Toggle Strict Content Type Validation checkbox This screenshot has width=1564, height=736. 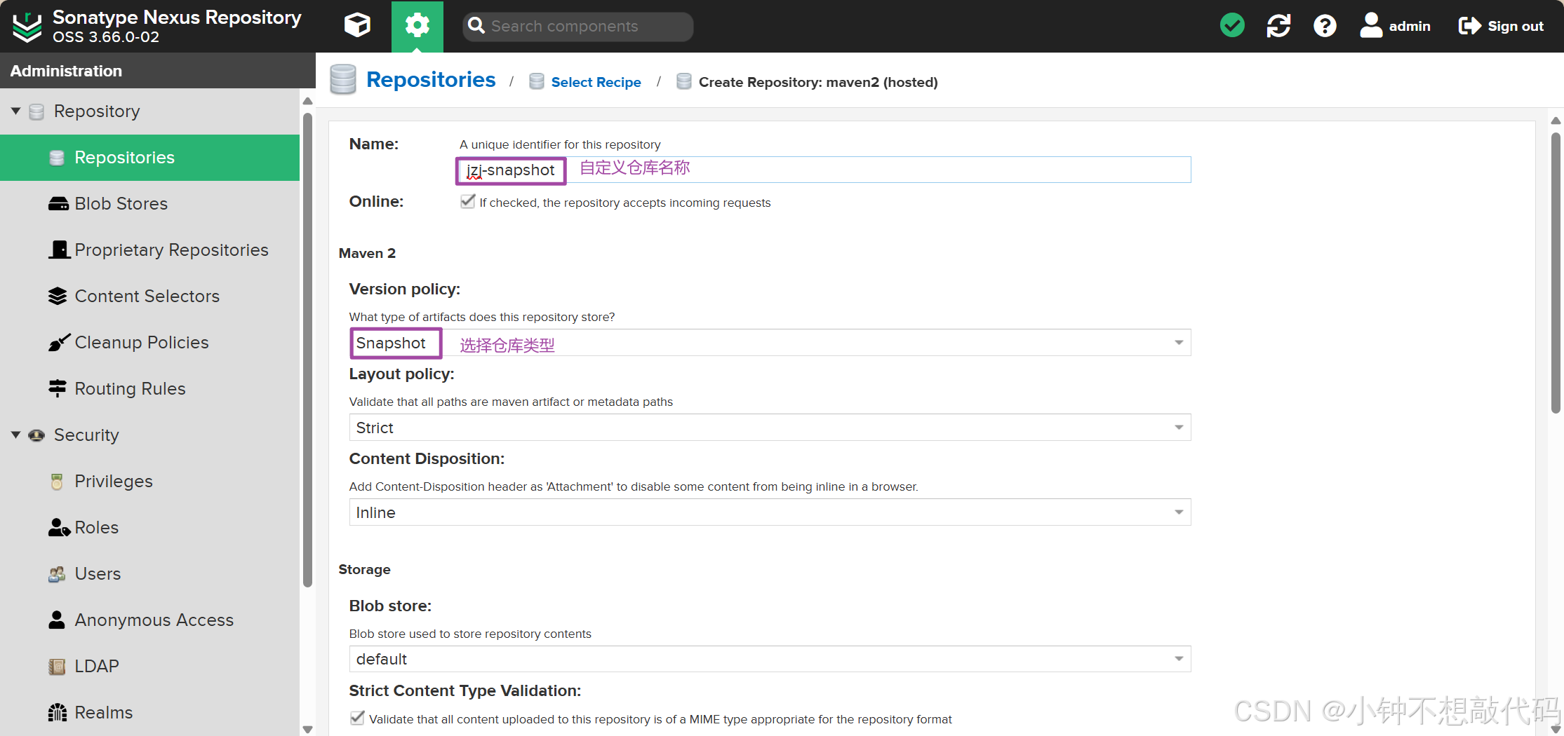tap(357, 718)
